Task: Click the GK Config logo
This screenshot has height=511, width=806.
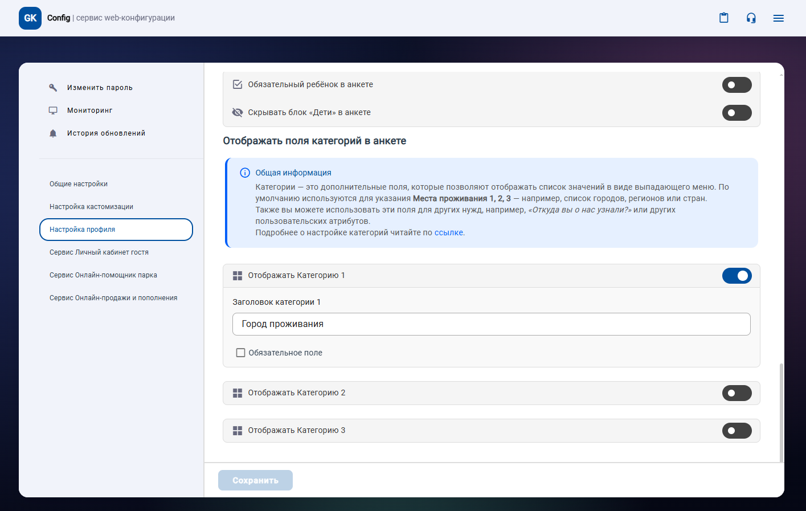Action: click(30, 18)
